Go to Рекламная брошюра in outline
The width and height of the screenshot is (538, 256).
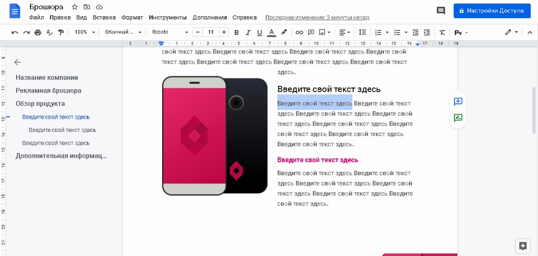[x=48, y=90]
